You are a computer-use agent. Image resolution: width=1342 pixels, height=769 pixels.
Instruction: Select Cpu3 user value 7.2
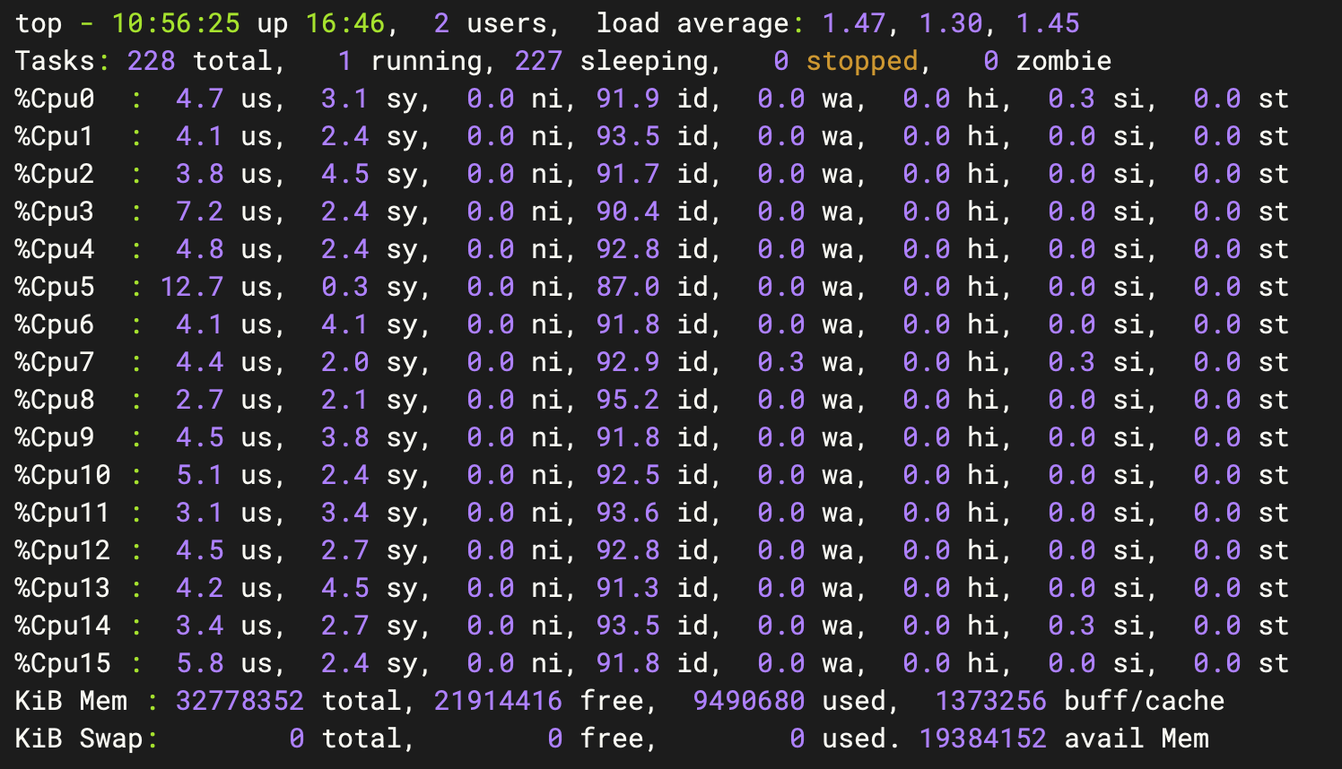coord(200,212)
